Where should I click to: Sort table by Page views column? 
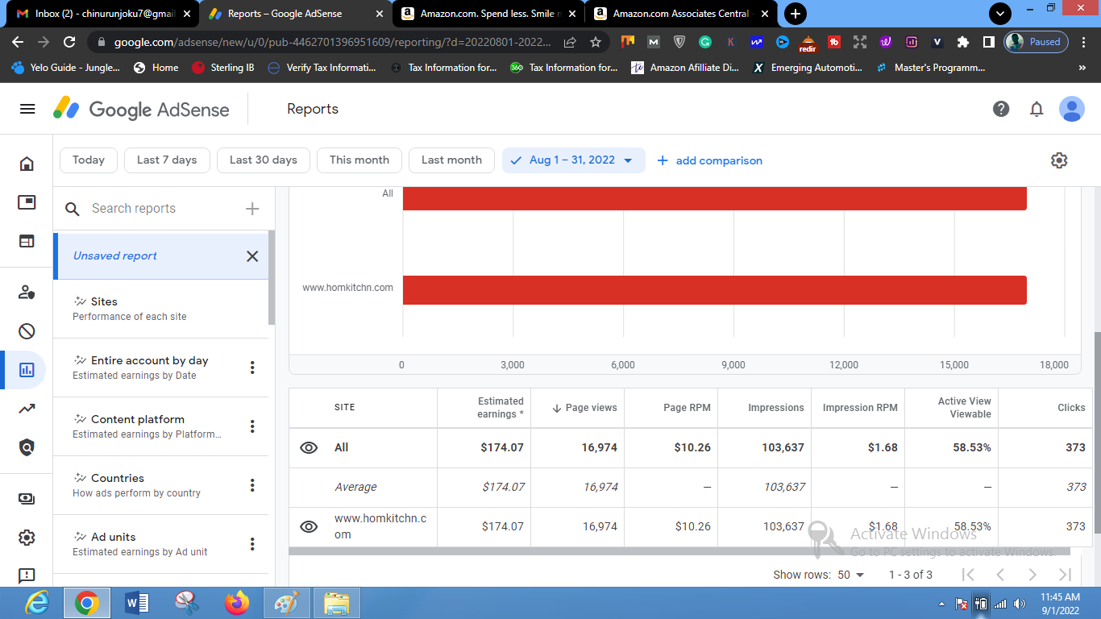coord(584,408)
